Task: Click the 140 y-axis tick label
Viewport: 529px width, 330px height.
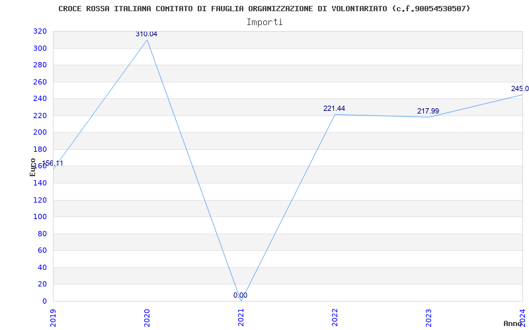Action: tap(40, 183)
